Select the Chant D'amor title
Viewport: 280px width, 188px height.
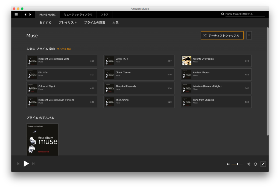(123, 73)
